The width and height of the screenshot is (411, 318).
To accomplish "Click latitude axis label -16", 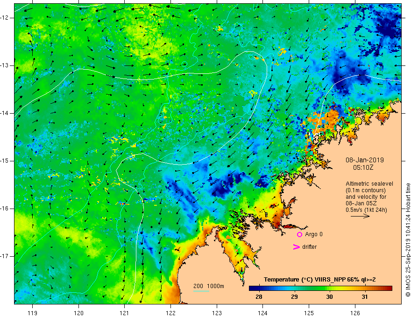I will pos(5,209).
